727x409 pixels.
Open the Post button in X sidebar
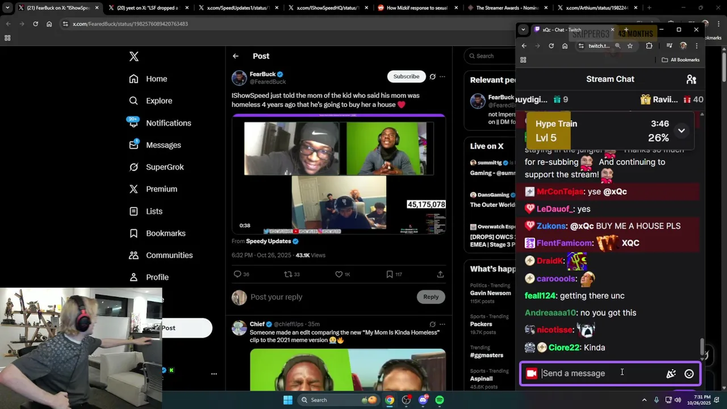click(187, 328)
